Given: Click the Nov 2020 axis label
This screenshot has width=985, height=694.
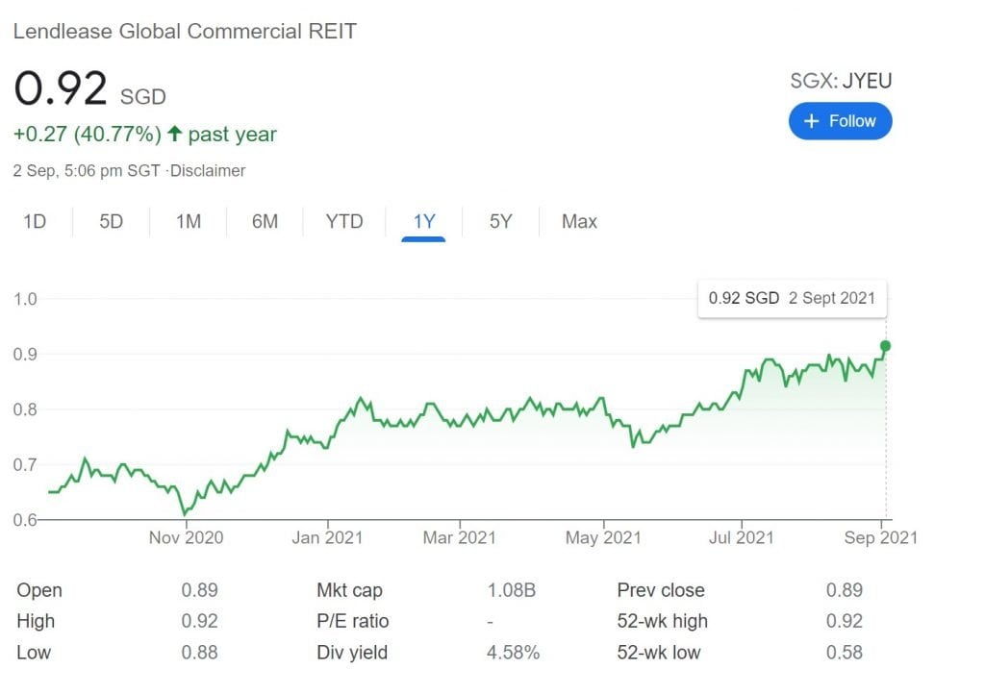Looking at the screenshot, I should 186,537.
